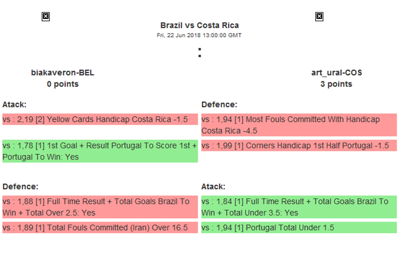Image resolution: width=399 pixels, height=262 pixels.
Task: Click the right Defence: section heading
Action: (219, 105)
